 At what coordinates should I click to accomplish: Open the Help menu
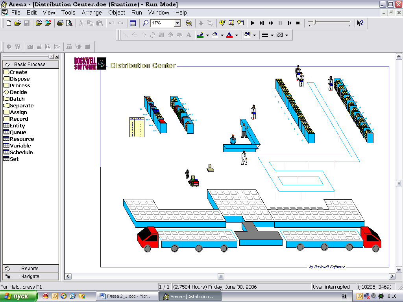(181, 13)
